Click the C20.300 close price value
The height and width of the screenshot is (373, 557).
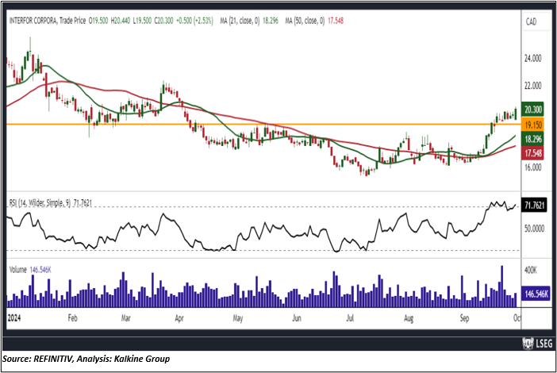coord(163,21)
